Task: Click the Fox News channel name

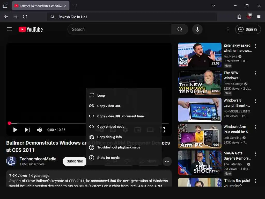Action: 230,56
